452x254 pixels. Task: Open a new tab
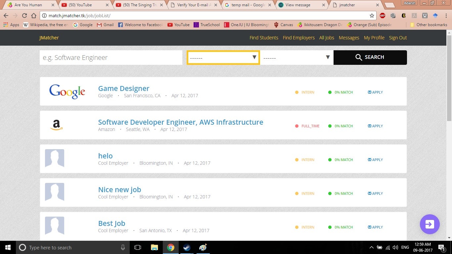[389, 5]
